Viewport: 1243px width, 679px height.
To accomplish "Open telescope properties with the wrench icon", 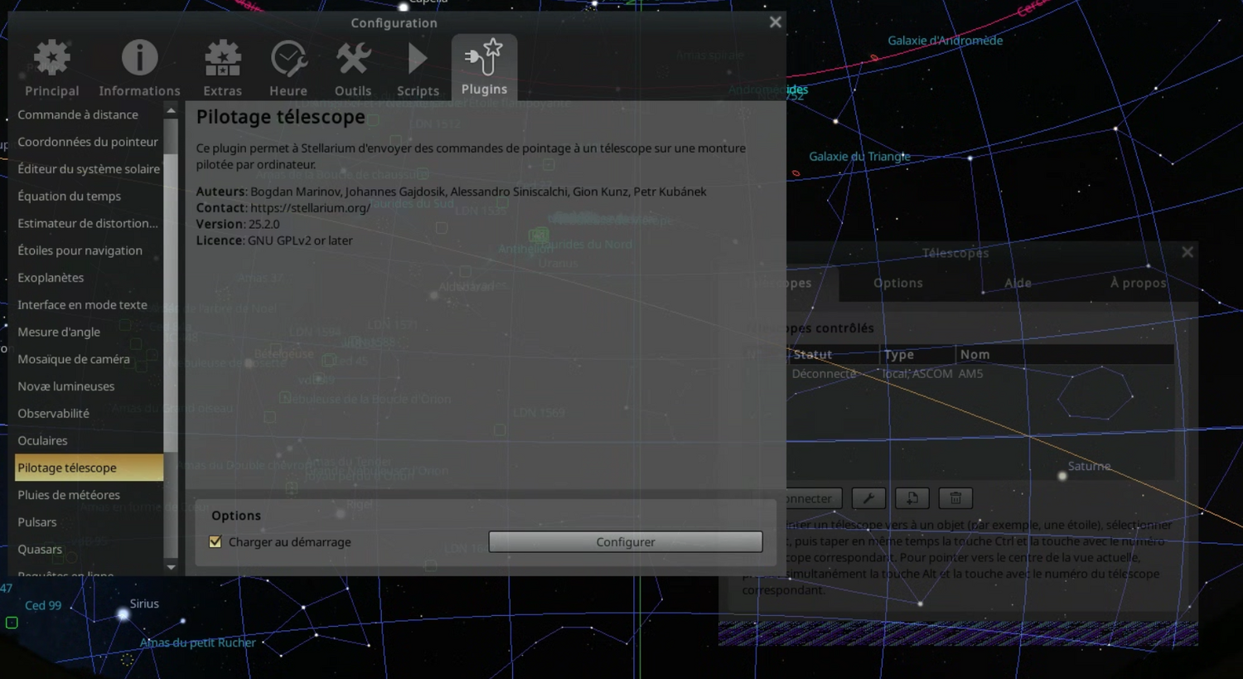I will pyautogui.click(x=868, y=497).
